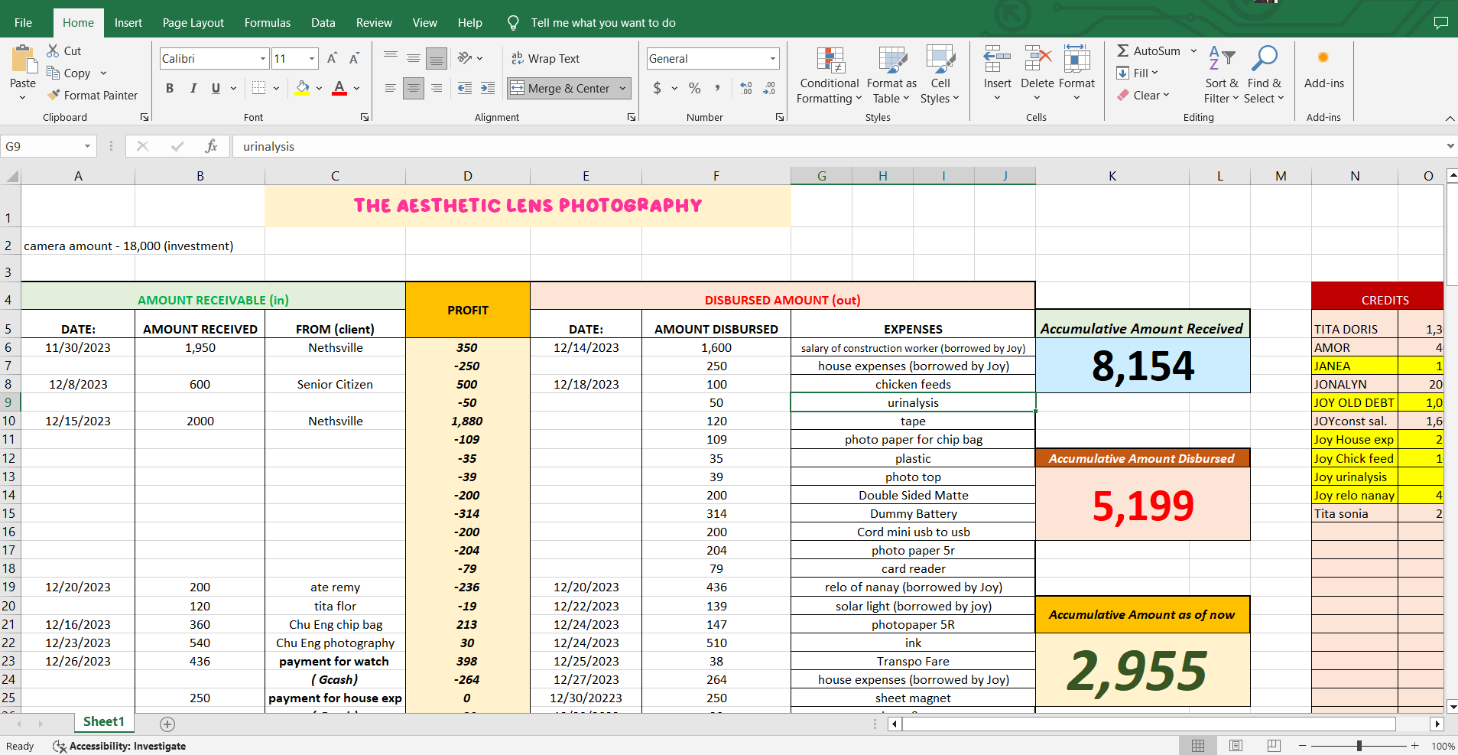
Task: Toggle Italic formatting
Action: click(x=193, y=88)
